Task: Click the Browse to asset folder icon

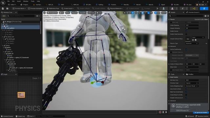Action: click(x=8, y=9)
